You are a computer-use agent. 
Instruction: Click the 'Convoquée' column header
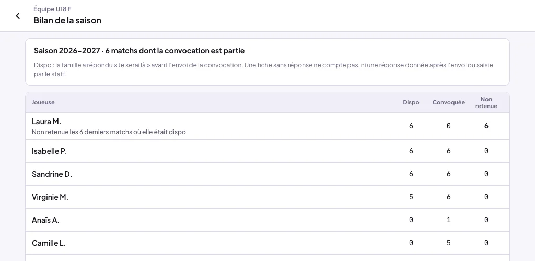tap(448, 102)
